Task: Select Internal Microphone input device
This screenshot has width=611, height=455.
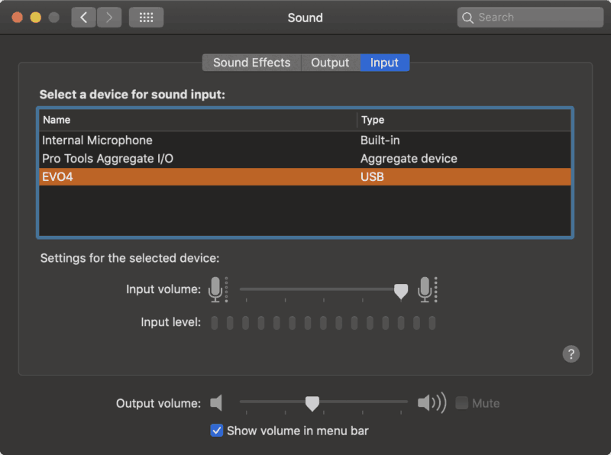Action: [98, 140]
